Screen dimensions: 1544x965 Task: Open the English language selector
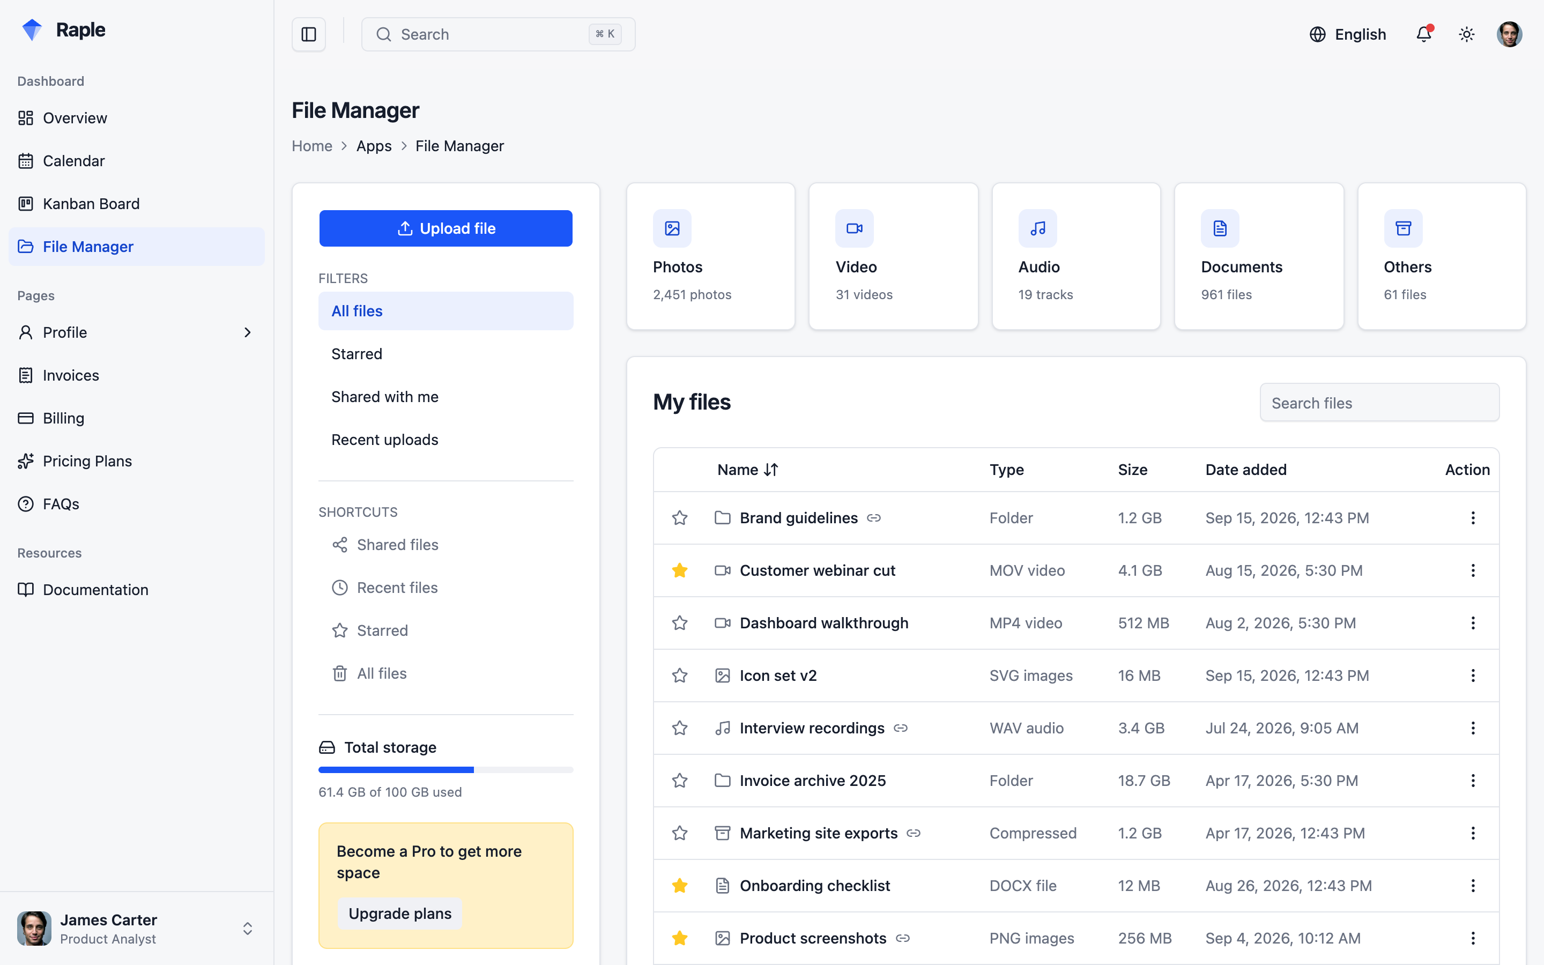(x=1347, y=34)
